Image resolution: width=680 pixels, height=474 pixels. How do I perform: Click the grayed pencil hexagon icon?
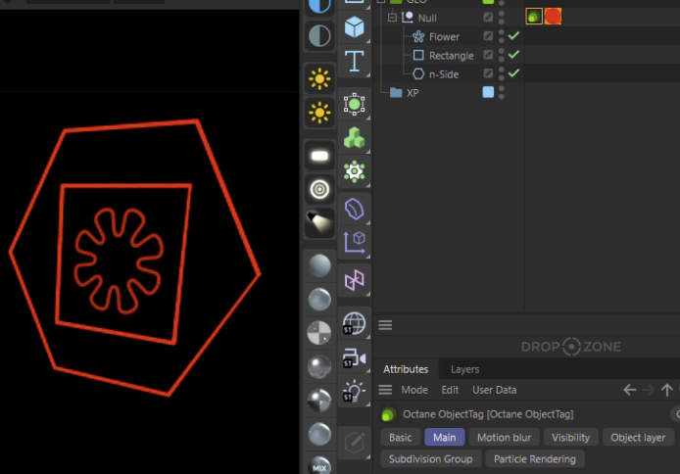(355, 443)
